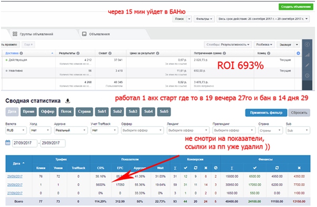Viewport: 317px width, 207px height.
Task: Open the chart icon in right sidebar
Action: point(307,55)
